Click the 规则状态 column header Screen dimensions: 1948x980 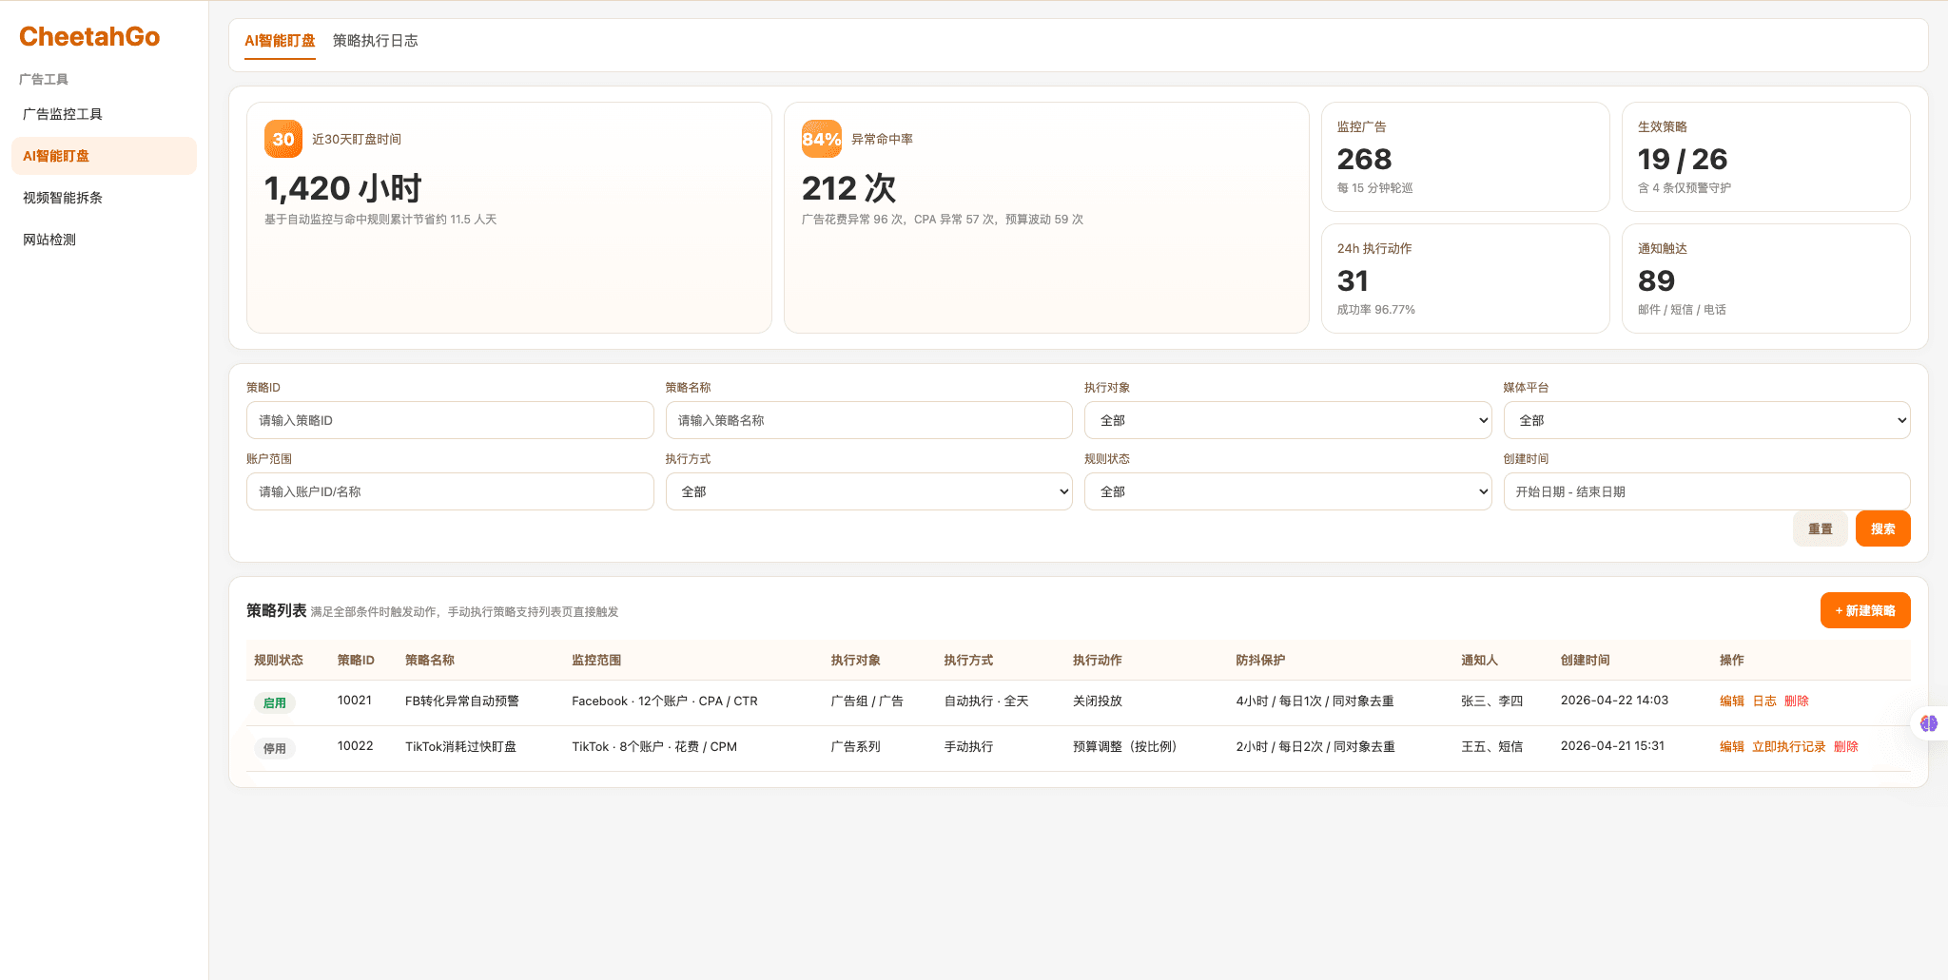tap(279, 661)
